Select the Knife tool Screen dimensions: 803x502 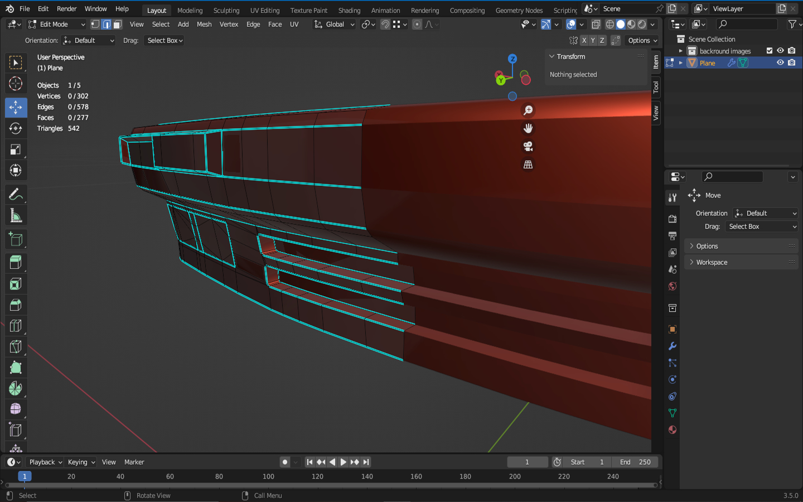16,347
